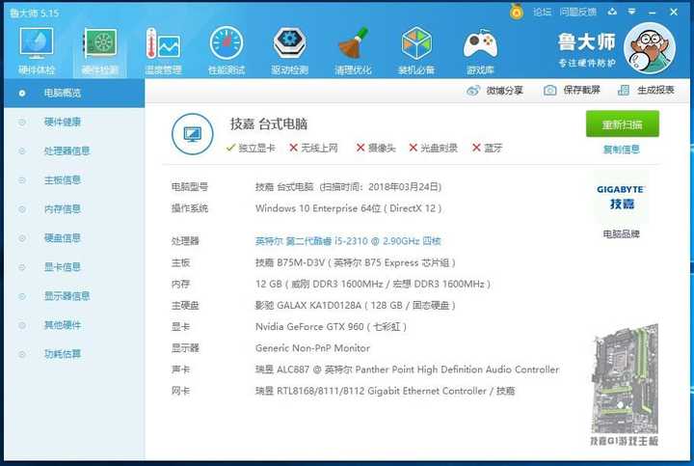Open 温度管理 temperature management icon
The image size is (694, 466).
pos(163,50)
